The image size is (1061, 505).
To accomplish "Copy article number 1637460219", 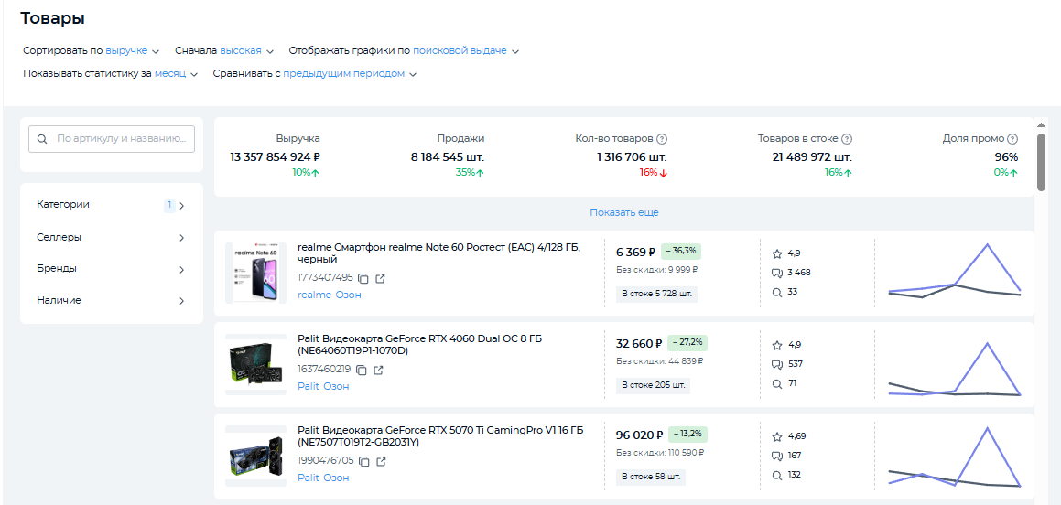I will [362, 370].
